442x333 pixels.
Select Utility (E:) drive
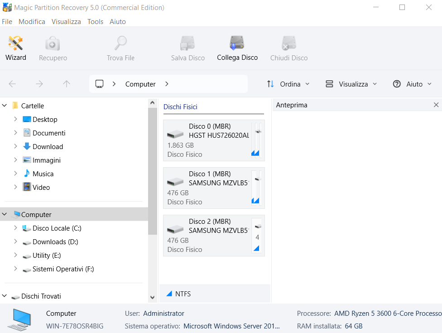pyautogui.click(x=47, y=255)
